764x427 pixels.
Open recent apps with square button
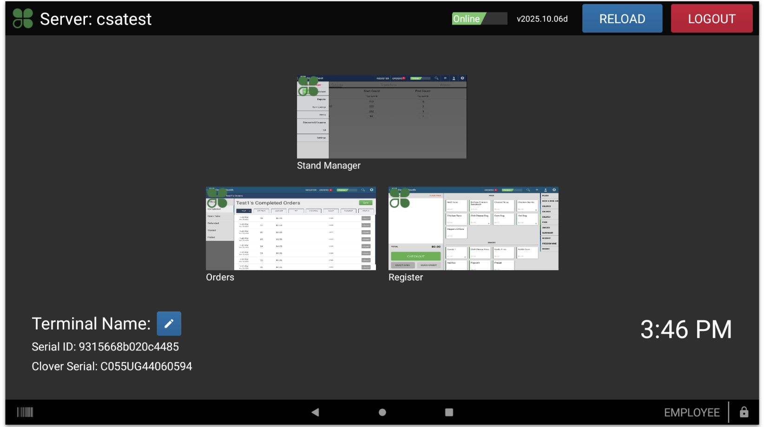click(x=448, y=412)
